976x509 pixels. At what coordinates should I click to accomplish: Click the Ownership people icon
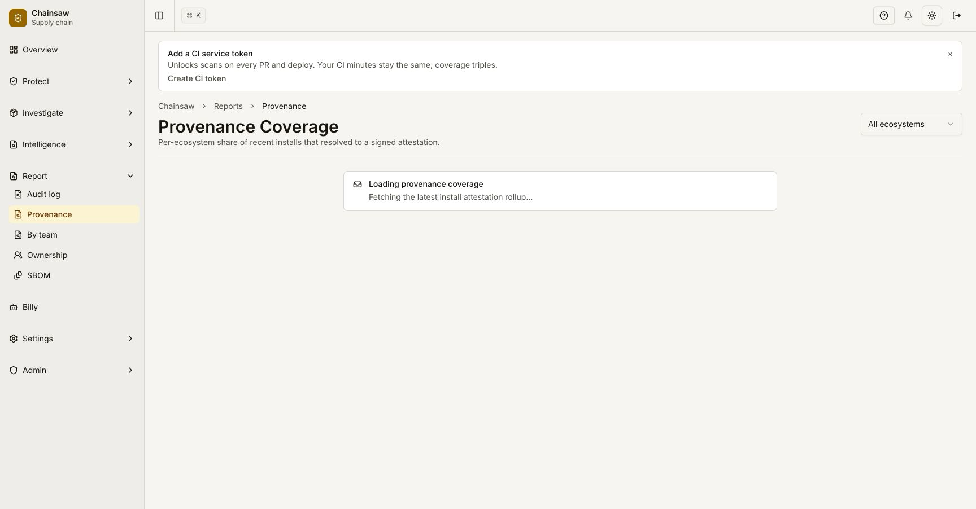(x=18, y=255)
